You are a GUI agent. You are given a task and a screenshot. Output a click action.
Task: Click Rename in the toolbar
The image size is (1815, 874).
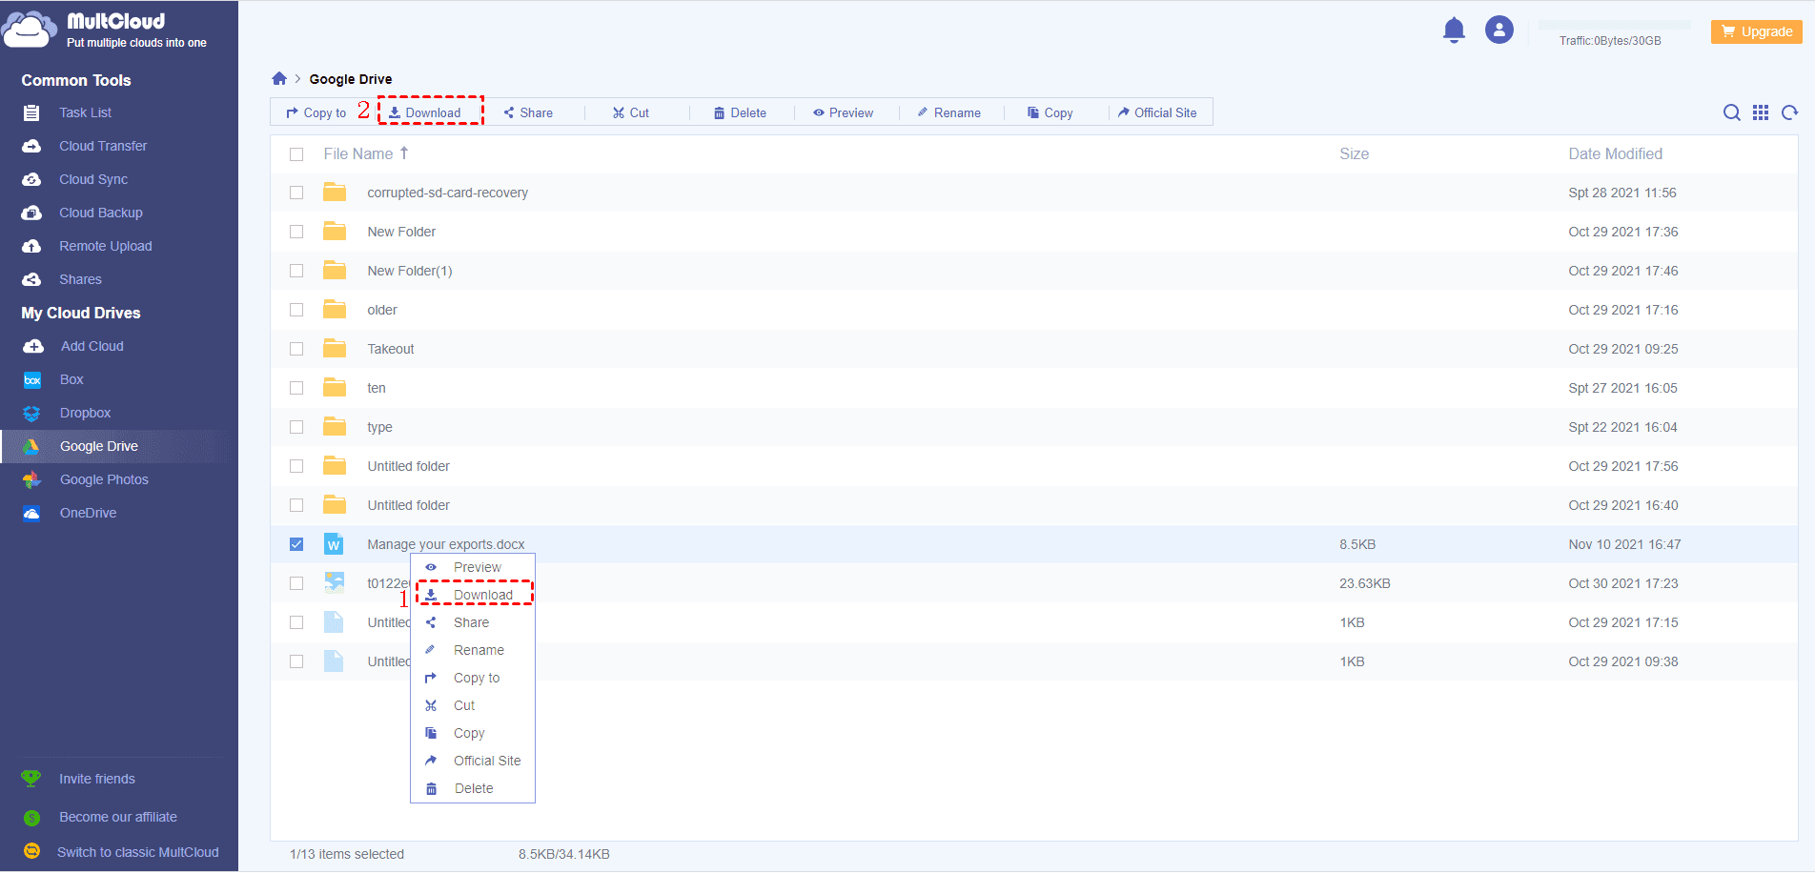[948, 112]
